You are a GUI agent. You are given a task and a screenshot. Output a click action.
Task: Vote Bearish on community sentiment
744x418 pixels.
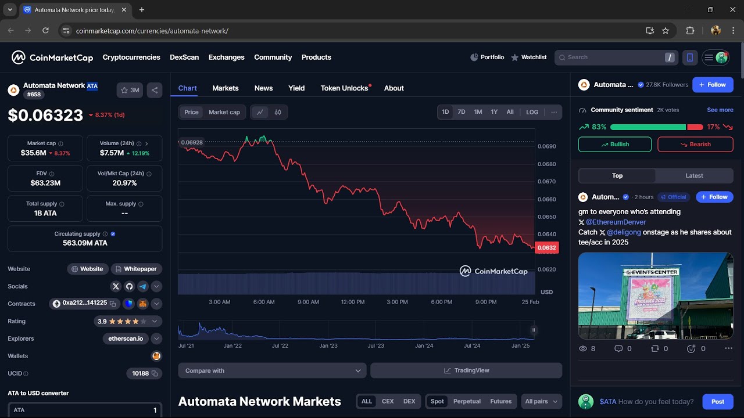pos(695,144)
